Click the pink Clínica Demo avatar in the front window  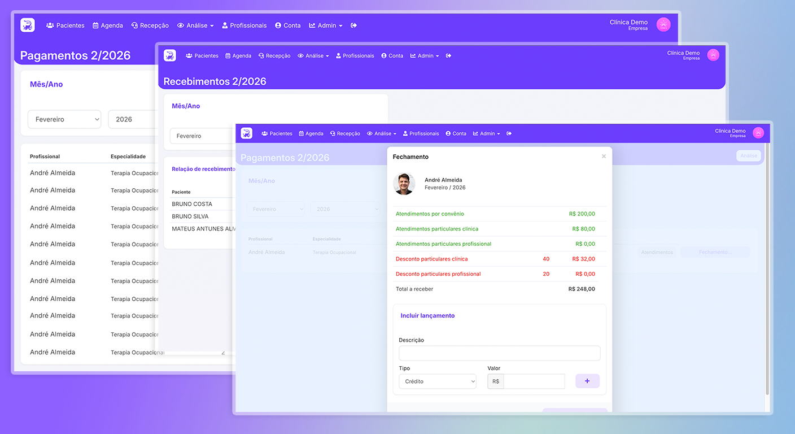click(x=758, y=133)
